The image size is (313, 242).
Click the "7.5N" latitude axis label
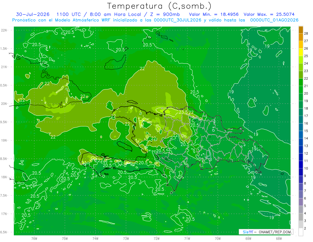pyautogui.click(x=4, y=195)
